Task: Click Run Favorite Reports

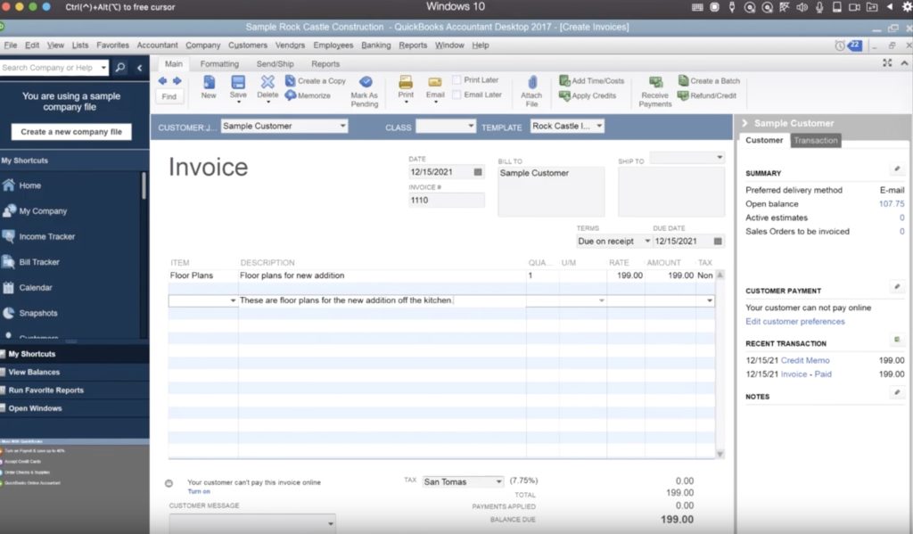Action: [46, 390]
